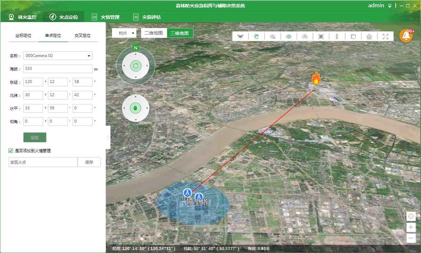Image resolution: width=421 pixels, height=253 pixels.
Task: Open the orange notification bell
Action: [406, 36]
